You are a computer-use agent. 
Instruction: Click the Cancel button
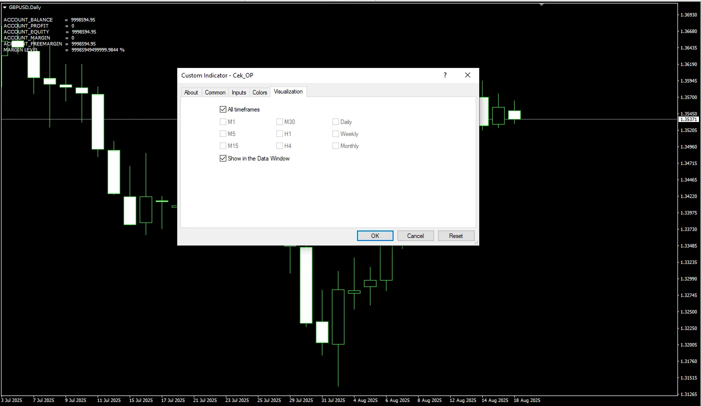pyautogui.click(x=415, y=236)
